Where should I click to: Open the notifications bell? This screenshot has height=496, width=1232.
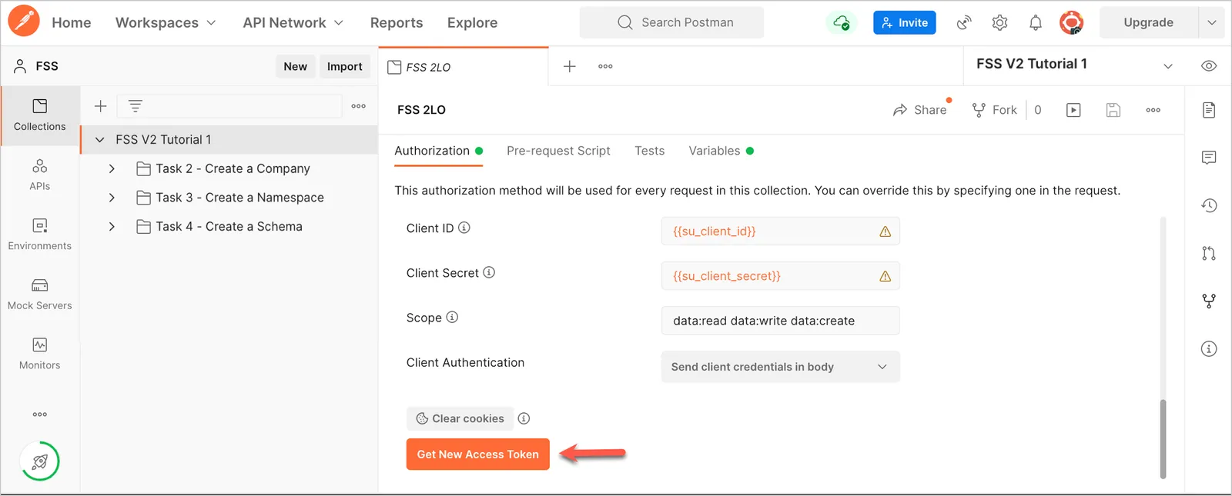coord(1036,23)
